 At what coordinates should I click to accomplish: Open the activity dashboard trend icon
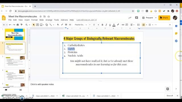130,18
